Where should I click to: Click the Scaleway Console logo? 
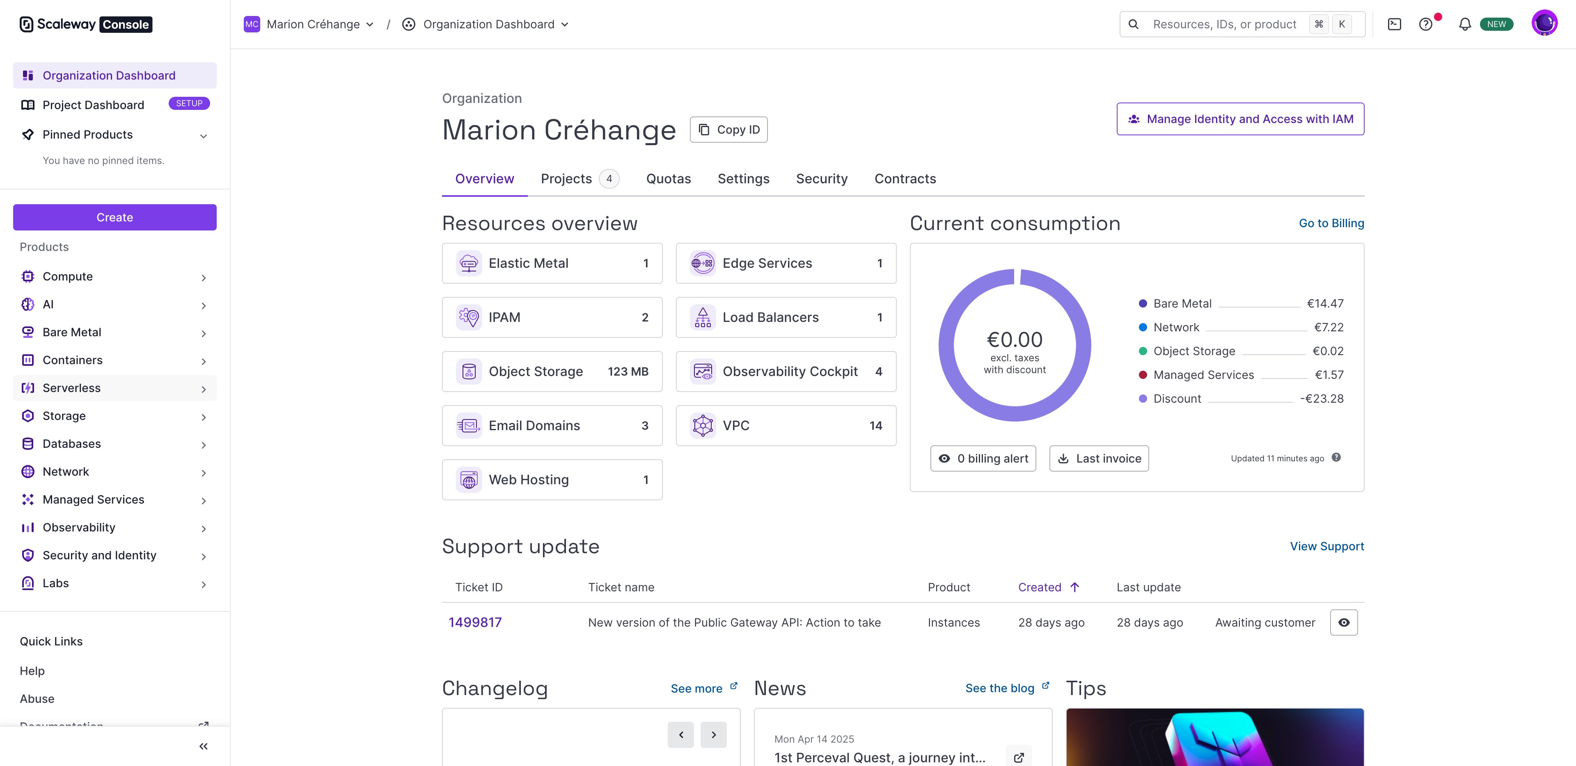(x=86, y=25)
